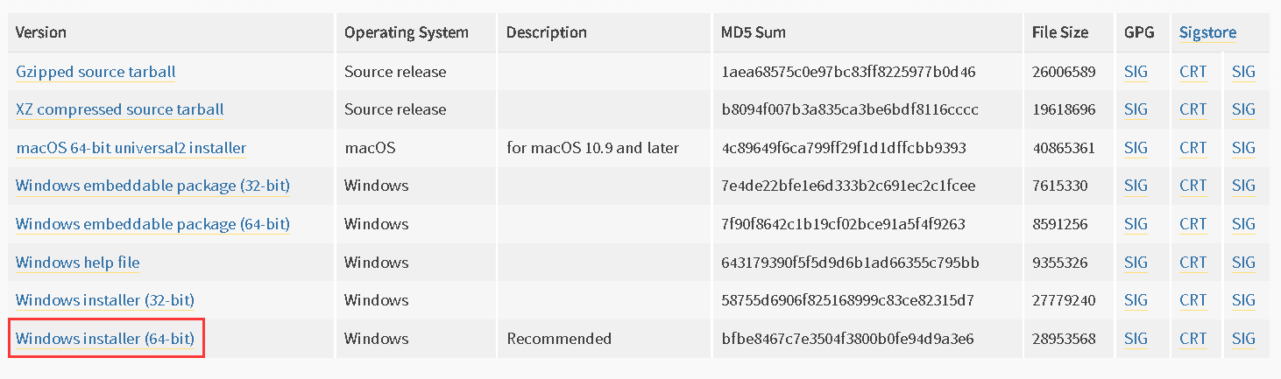The width and height of the screenshot is (1281, 379).
Task: Open Sigstore CRT for macOS installer row
Action: 1193,148
